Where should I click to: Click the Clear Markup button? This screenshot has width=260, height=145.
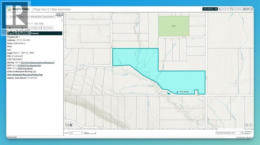point(236,9)
